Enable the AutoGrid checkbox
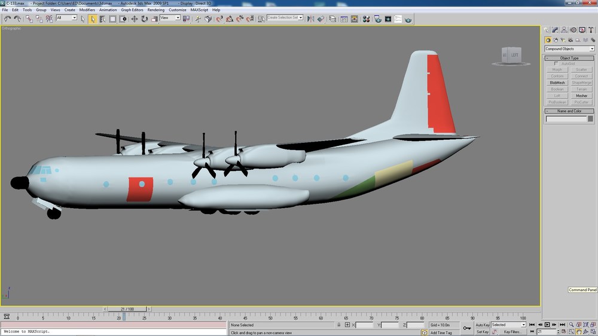598x336 pixels. click(x=556, y=64)
